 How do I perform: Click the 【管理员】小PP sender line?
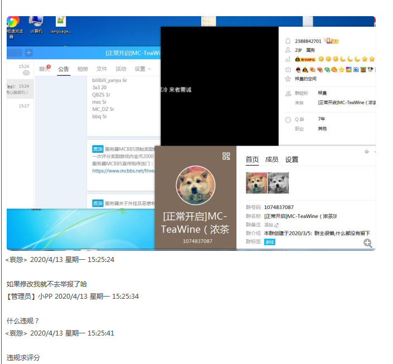click(72, 297)
